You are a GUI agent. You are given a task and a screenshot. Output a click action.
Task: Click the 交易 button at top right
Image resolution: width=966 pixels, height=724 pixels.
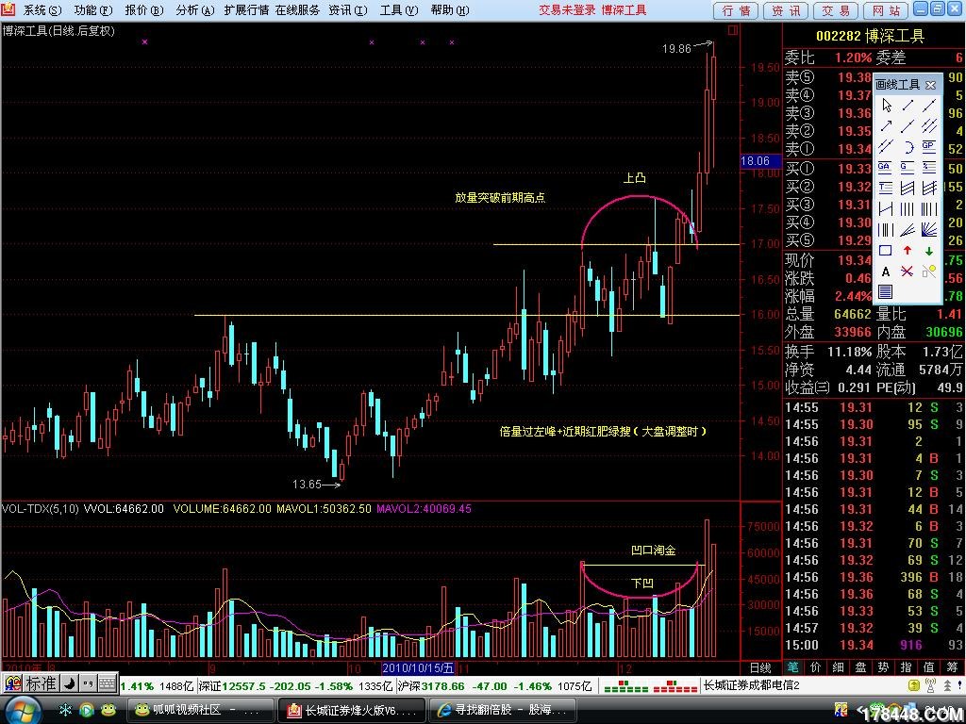(836, 10)
